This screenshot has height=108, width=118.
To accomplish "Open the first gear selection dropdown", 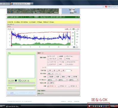I will (x=52, y=80).
